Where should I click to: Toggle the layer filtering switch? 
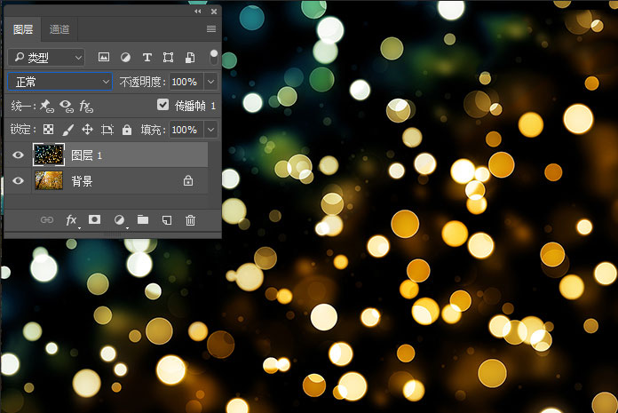(x=213, y=56)
